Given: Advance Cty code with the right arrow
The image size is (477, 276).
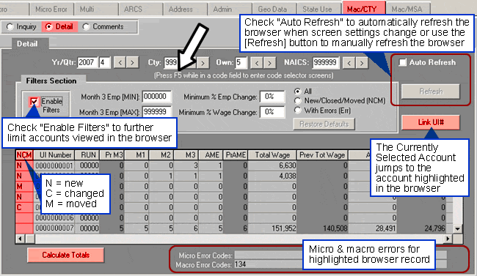Looking at the screenshot, I should (x=203, y=63).
